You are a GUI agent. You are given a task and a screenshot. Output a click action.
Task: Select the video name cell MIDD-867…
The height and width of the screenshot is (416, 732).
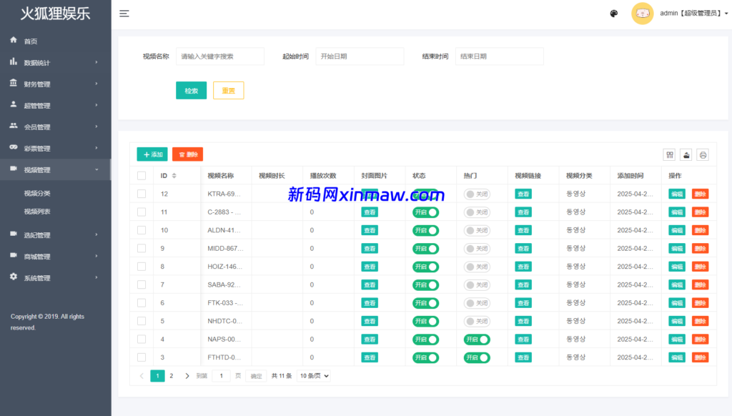(x=225, y=249)
